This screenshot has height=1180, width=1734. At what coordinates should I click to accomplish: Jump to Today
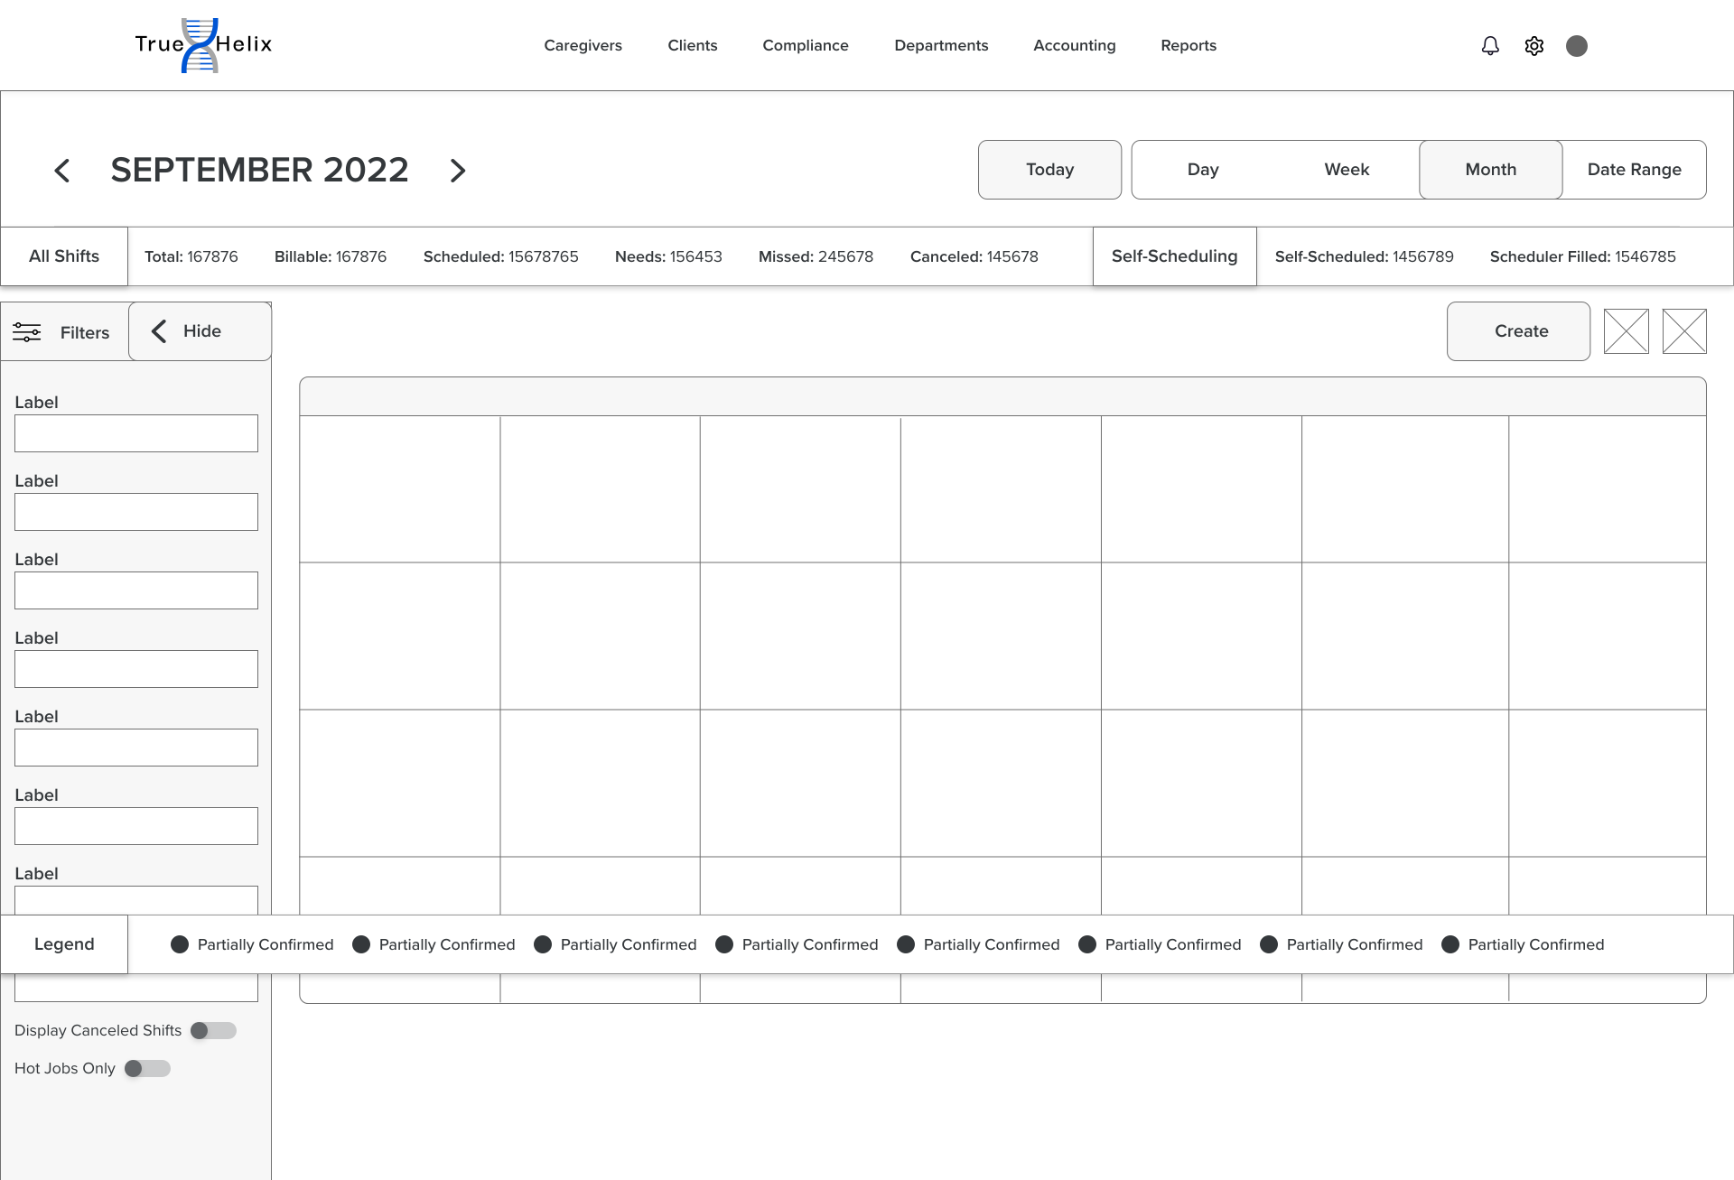(x=1049, y=170)
